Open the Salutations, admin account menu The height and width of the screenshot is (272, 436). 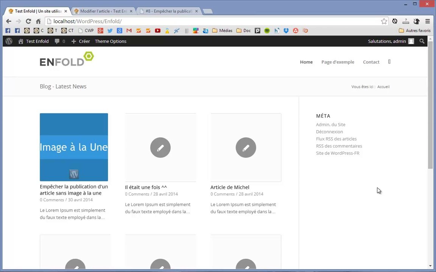(391, 41)
